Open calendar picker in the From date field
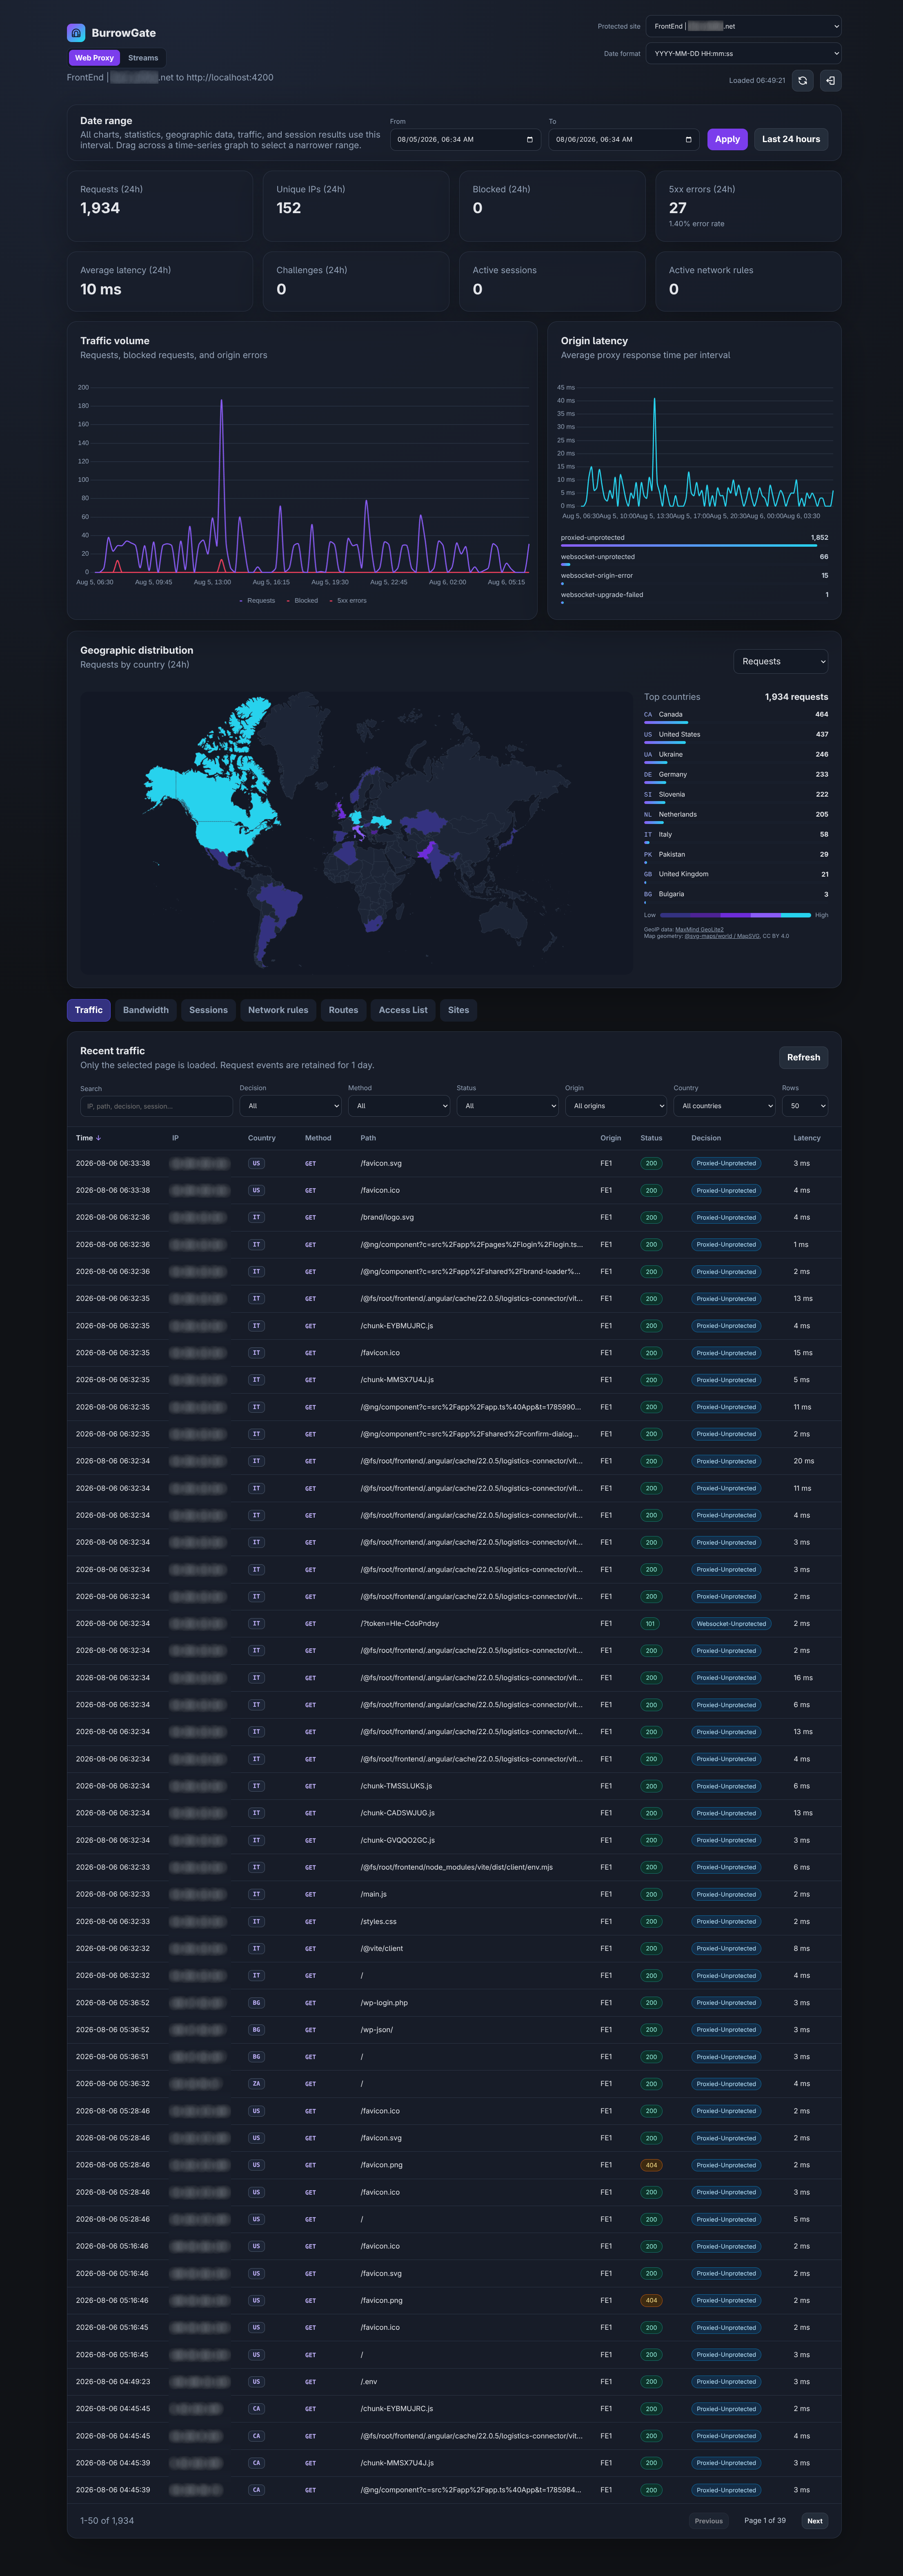Image resolution: width=903 pixels, height=2576 pixels. click(x=529, y=140)
